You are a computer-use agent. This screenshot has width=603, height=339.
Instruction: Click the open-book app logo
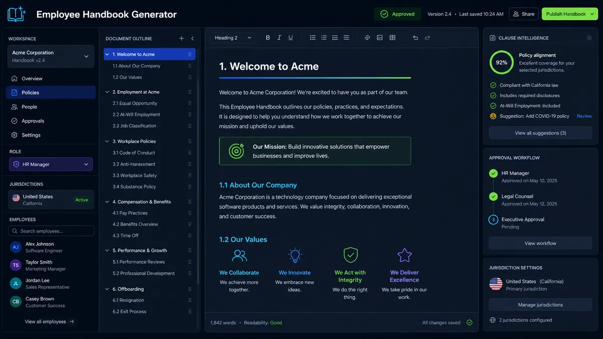pos(16,14)
